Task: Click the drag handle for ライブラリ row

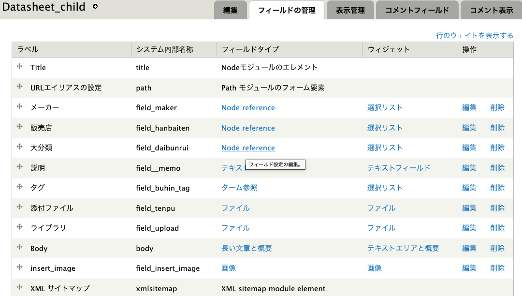Action: (20, 227)
